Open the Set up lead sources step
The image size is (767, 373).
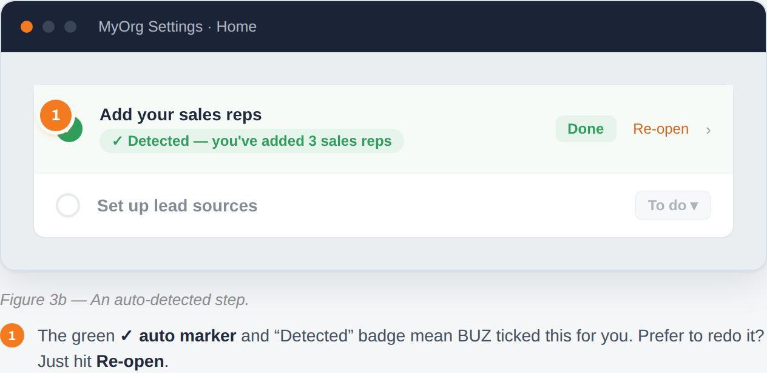pos(177,206)
